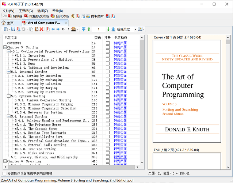Click the bookmark color palette icon
Screen dimensions: 233x183
(x=73, y=29)
